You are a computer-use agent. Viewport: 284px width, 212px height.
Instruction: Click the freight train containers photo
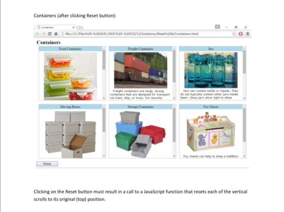140,70
